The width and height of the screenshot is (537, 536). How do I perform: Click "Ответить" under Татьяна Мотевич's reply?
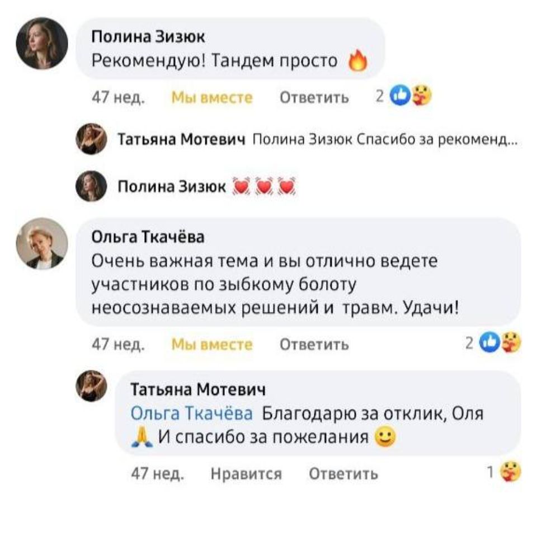pos(343,474)
